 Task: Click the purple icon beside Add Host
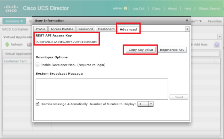pyautogui.click(x=217, y=44)
